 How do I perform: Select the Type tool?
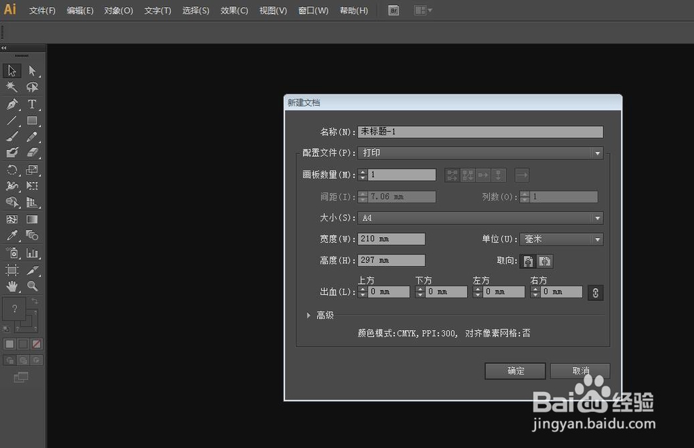[33, 104]
